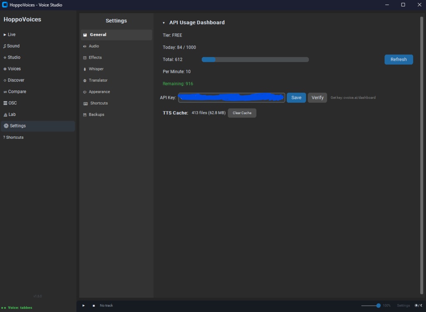Image resolution: width=426 pixels, height=312 pixels.
Task: Open the Compare page
Action: 38,91
